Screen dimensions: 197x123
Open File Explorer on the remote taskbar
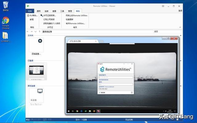coord(90,111)
